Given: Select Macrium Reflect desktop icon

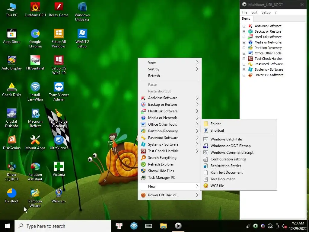Looking at the screenshot, I should (35, 118).
